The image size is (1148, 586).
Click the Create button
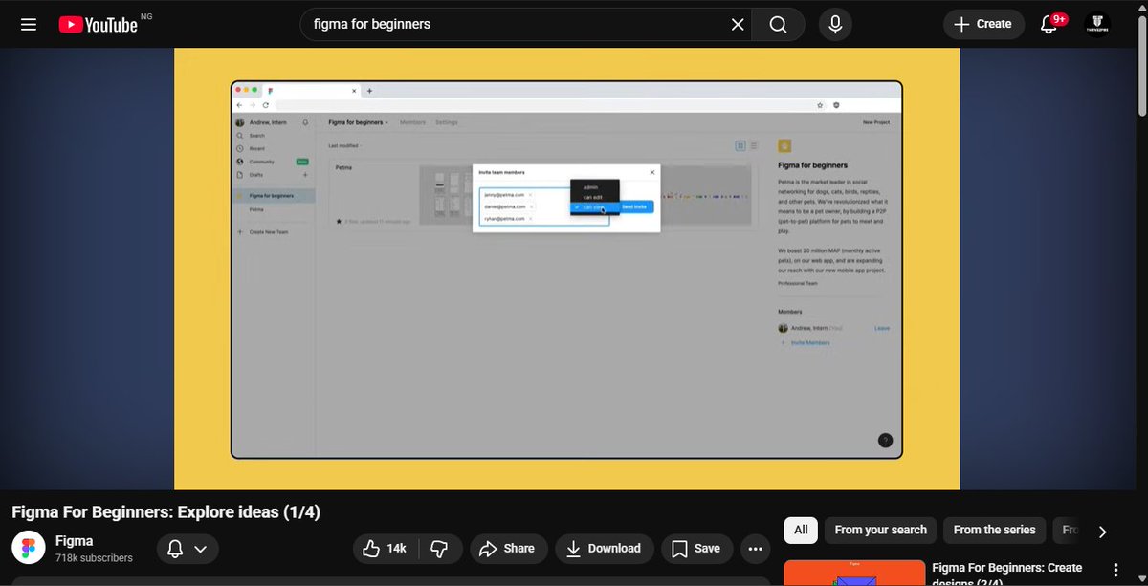[983, 24]
